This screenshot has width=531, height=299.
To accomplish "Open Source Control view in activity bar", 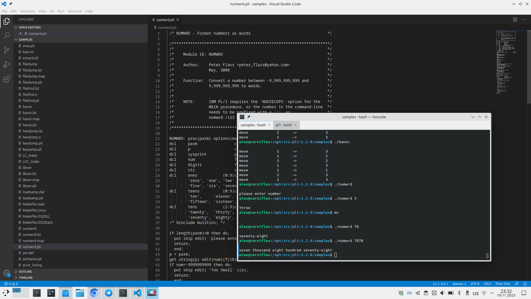I will coord(6,50).
